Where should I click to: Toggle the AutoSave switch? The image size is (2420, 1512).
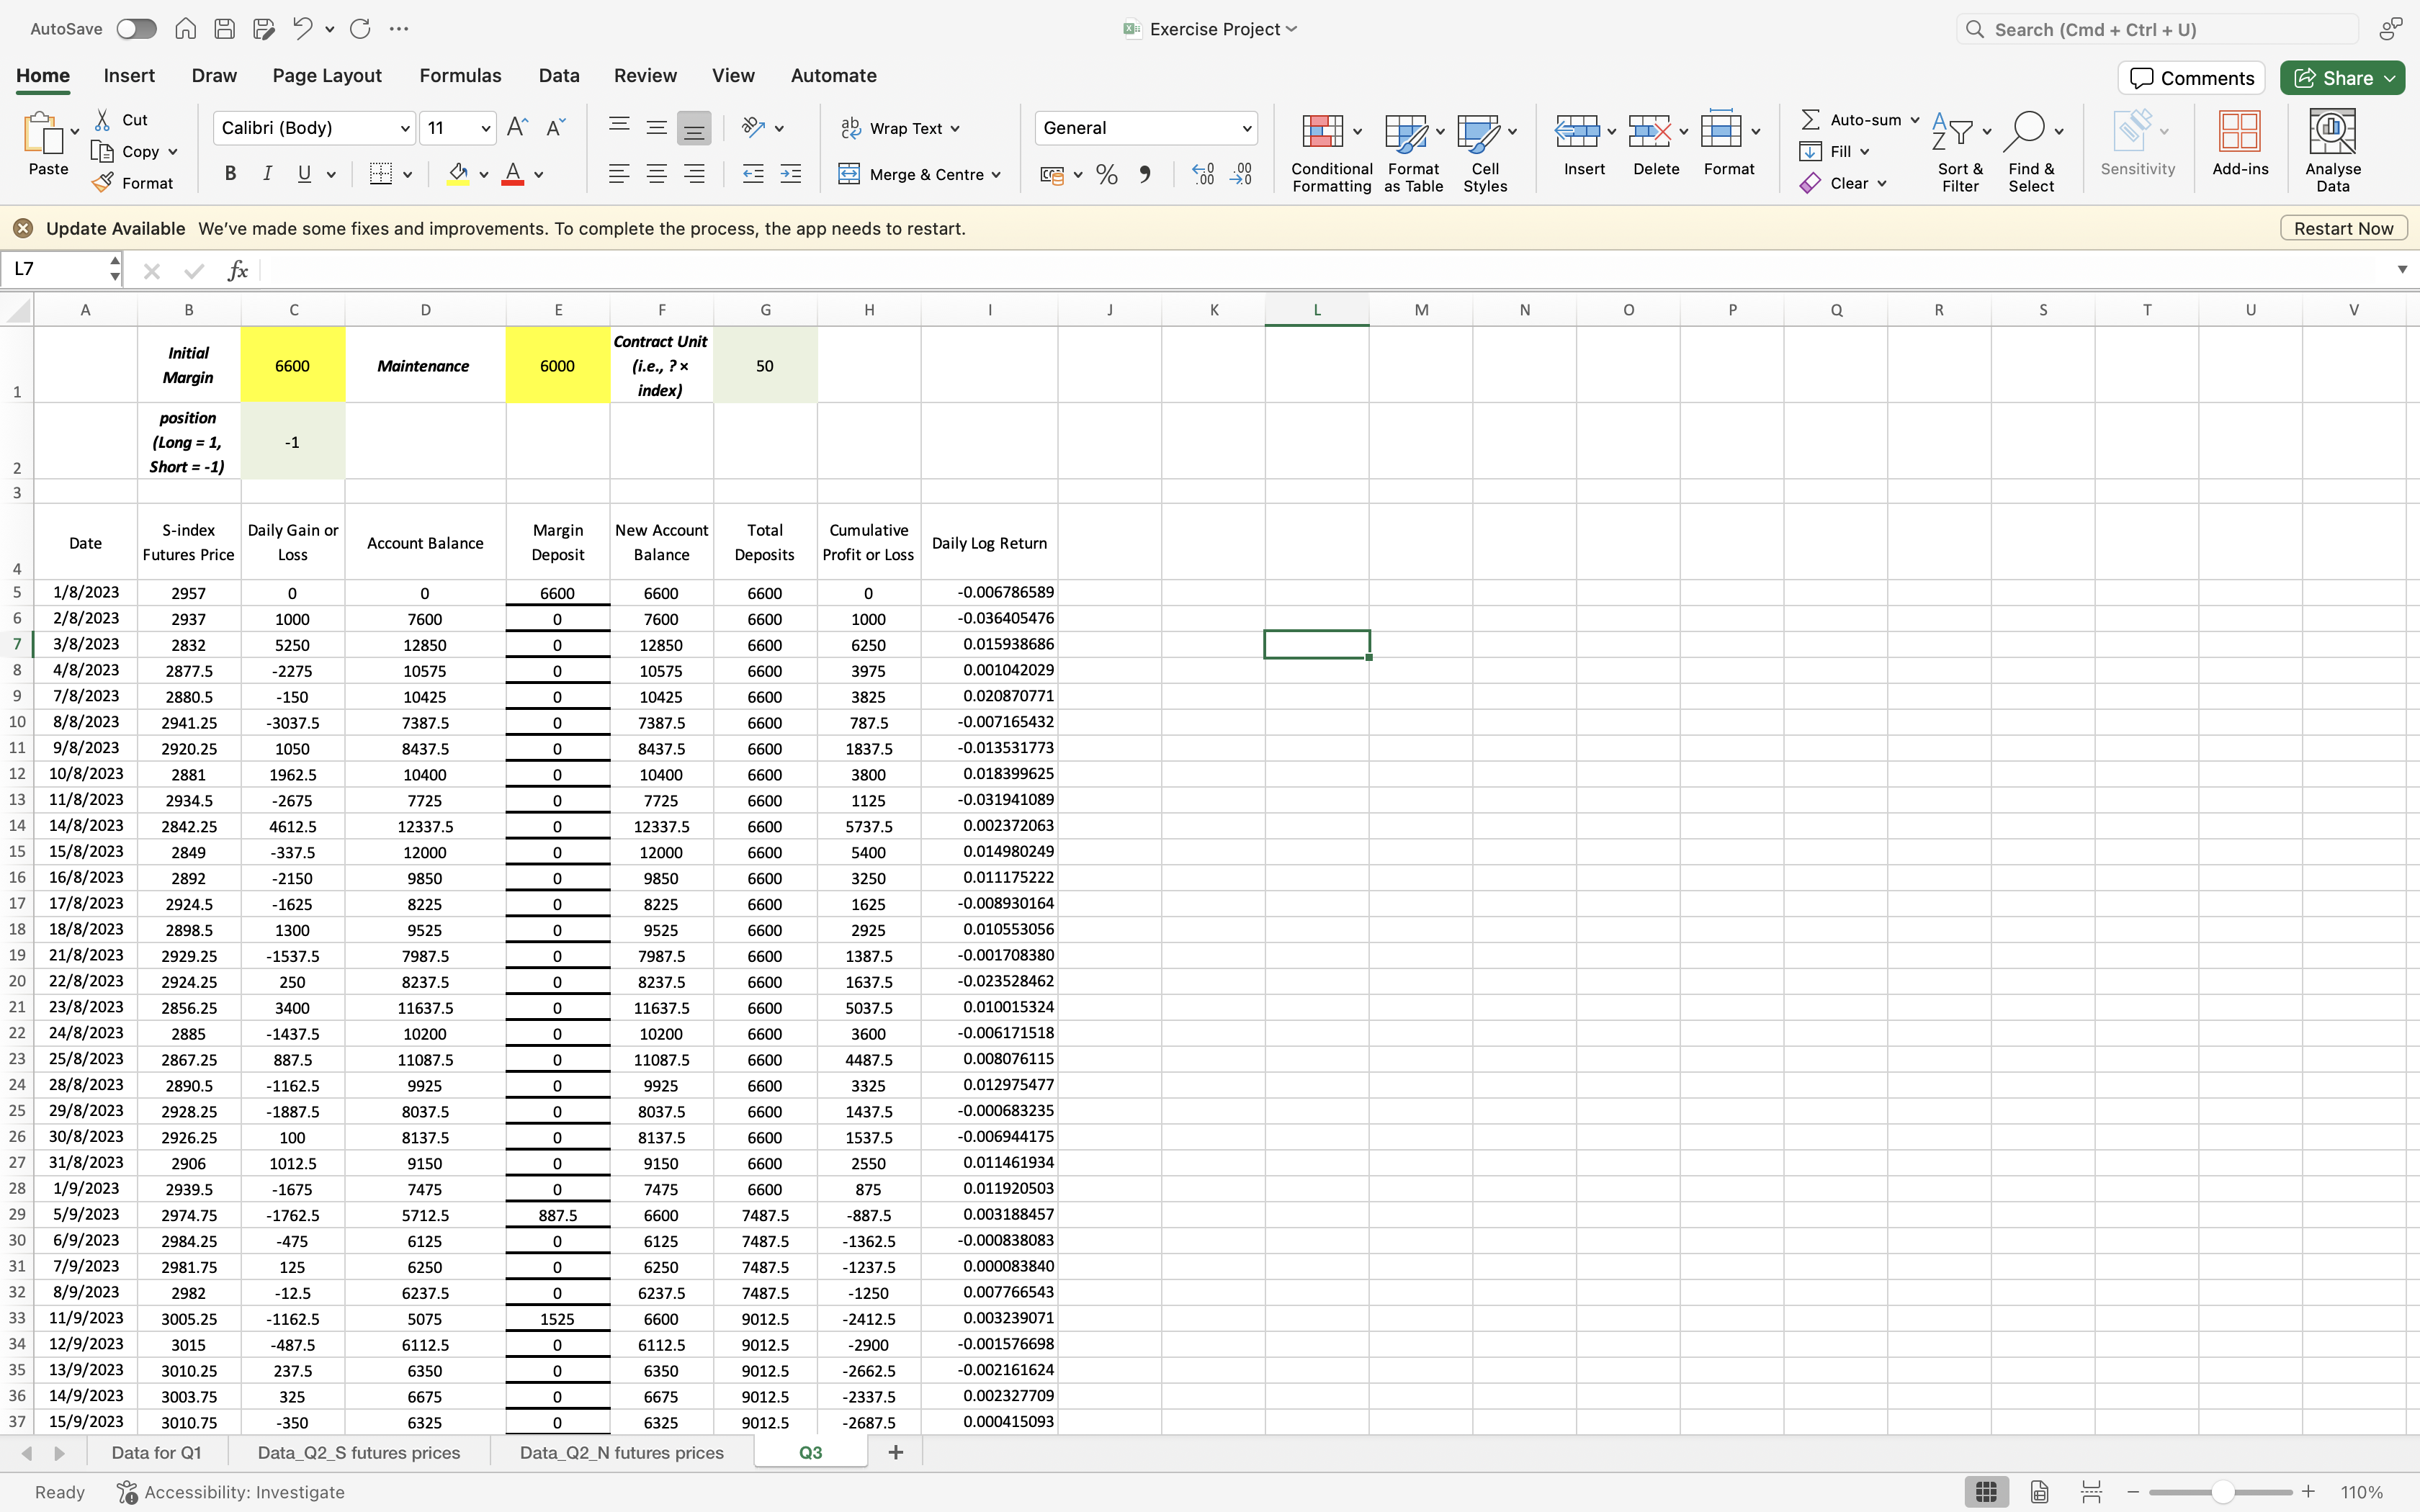[136, 29]
